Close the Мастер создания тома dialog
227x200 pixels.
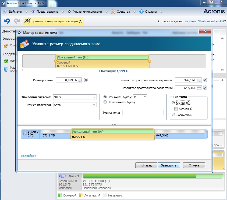205,31
